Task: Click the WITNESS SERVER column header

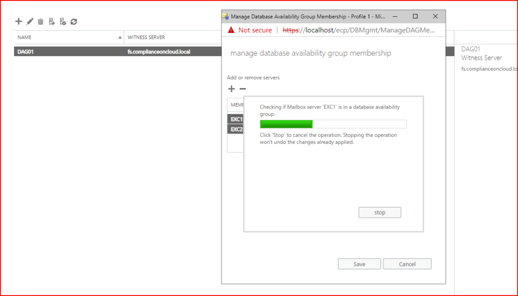Action: (x=146, y=37)
